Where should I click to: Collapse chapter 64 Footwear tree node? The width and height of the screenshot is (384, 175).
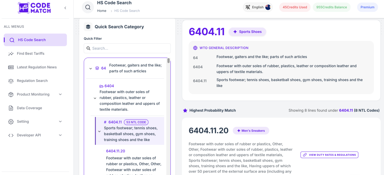(x=90, y=68)
